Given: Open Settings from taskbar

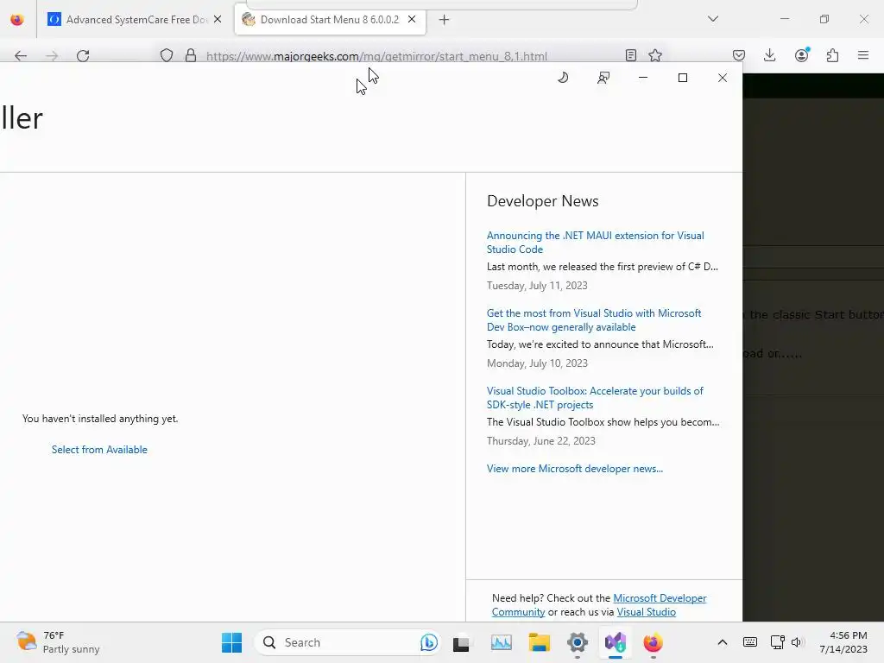Looking at the screenshot, I should pos(578,642).
